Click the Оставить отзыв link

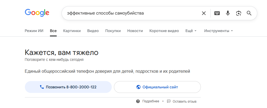coord(184,102)
